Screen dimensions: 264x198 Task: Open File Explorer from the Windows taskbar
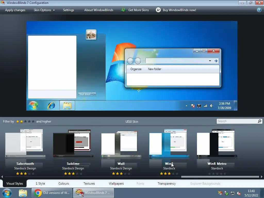point(23,193)
